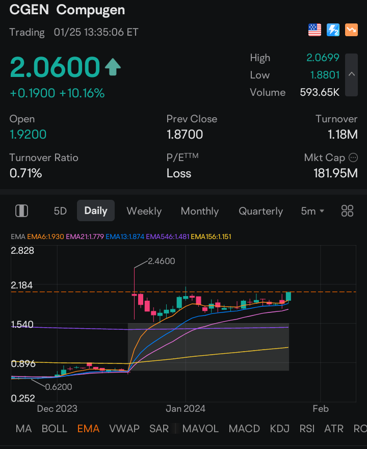Tap the latest green candlestick on chart

pyautogui.click(x=288, y=297)
